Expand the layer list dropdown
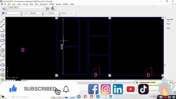This screenshot has width=176, height=99. 44,7
